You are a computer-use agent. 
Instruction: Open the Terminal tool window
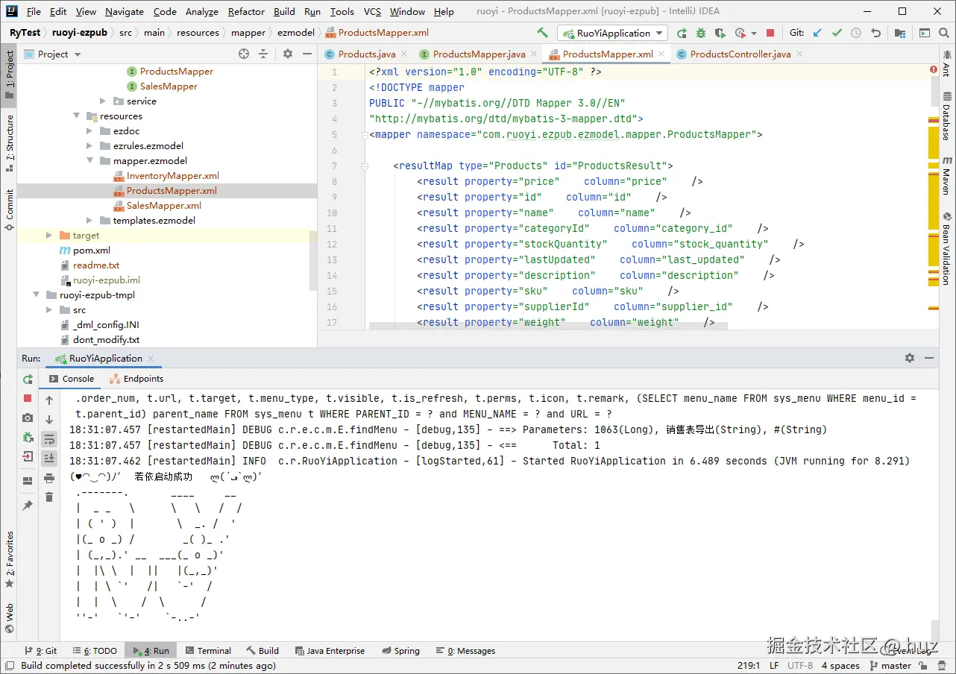click(x=208, y=651)
